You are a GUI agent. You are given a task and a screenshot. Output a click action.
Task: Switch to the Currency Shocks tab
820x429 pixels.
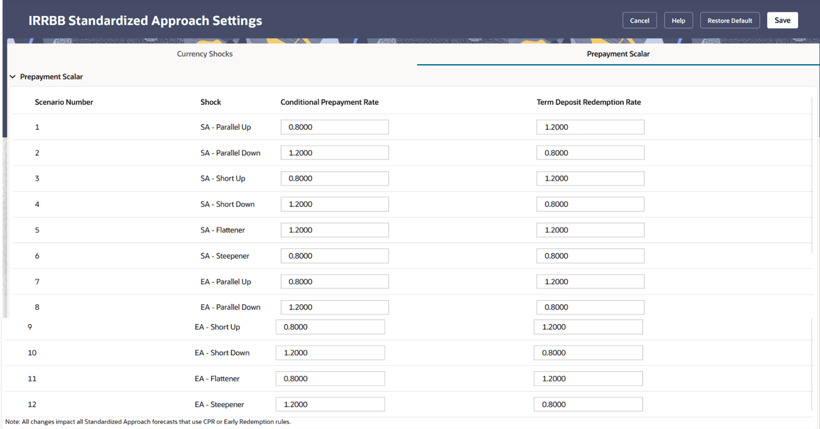pos(205,54)
